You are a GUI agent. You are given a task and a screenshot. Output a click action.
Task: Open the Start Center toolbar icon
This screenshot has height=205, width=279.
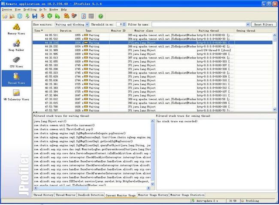point(5,16)
